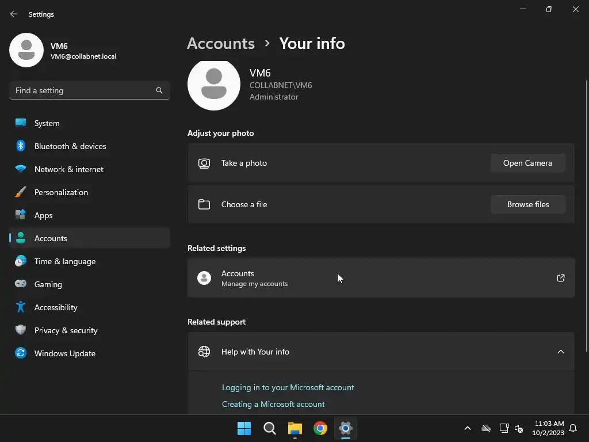Click the Privacy & security shield icon
The width and height of the screenshot is (589, 442).
21,330
